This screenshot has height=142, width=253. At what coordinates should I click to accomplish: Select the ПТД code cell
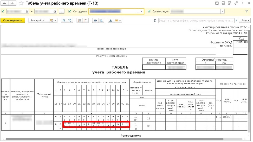(x=218, y=117)
